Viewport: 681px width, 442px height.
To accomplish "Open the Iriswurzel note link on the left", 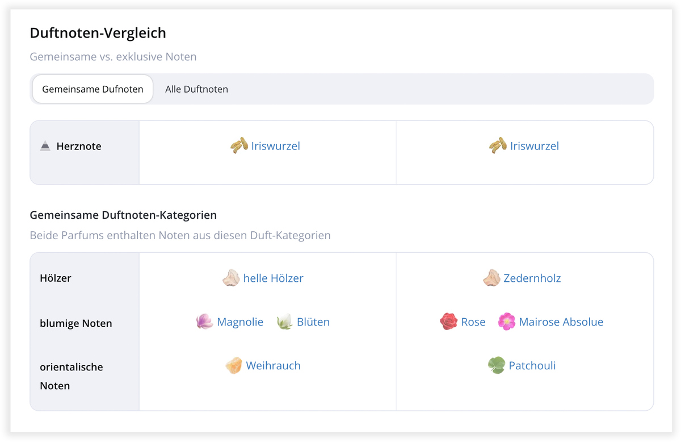I will pos(276,146).
